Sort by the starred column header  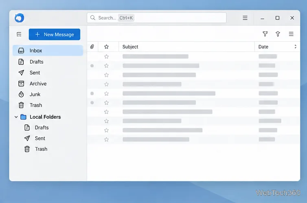pyautogui.click(x=106, y=46)
